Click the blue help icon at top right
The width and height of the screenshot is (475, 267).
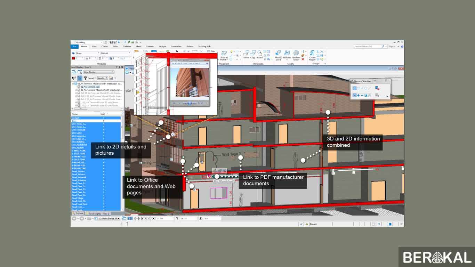pos(402,46)
